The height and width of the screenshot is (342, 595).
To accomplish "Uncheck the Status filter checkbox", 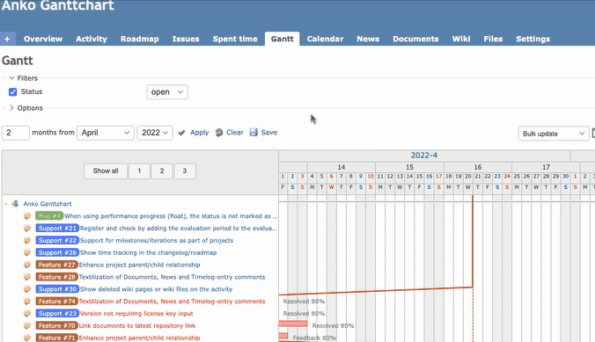I will 13,91.
